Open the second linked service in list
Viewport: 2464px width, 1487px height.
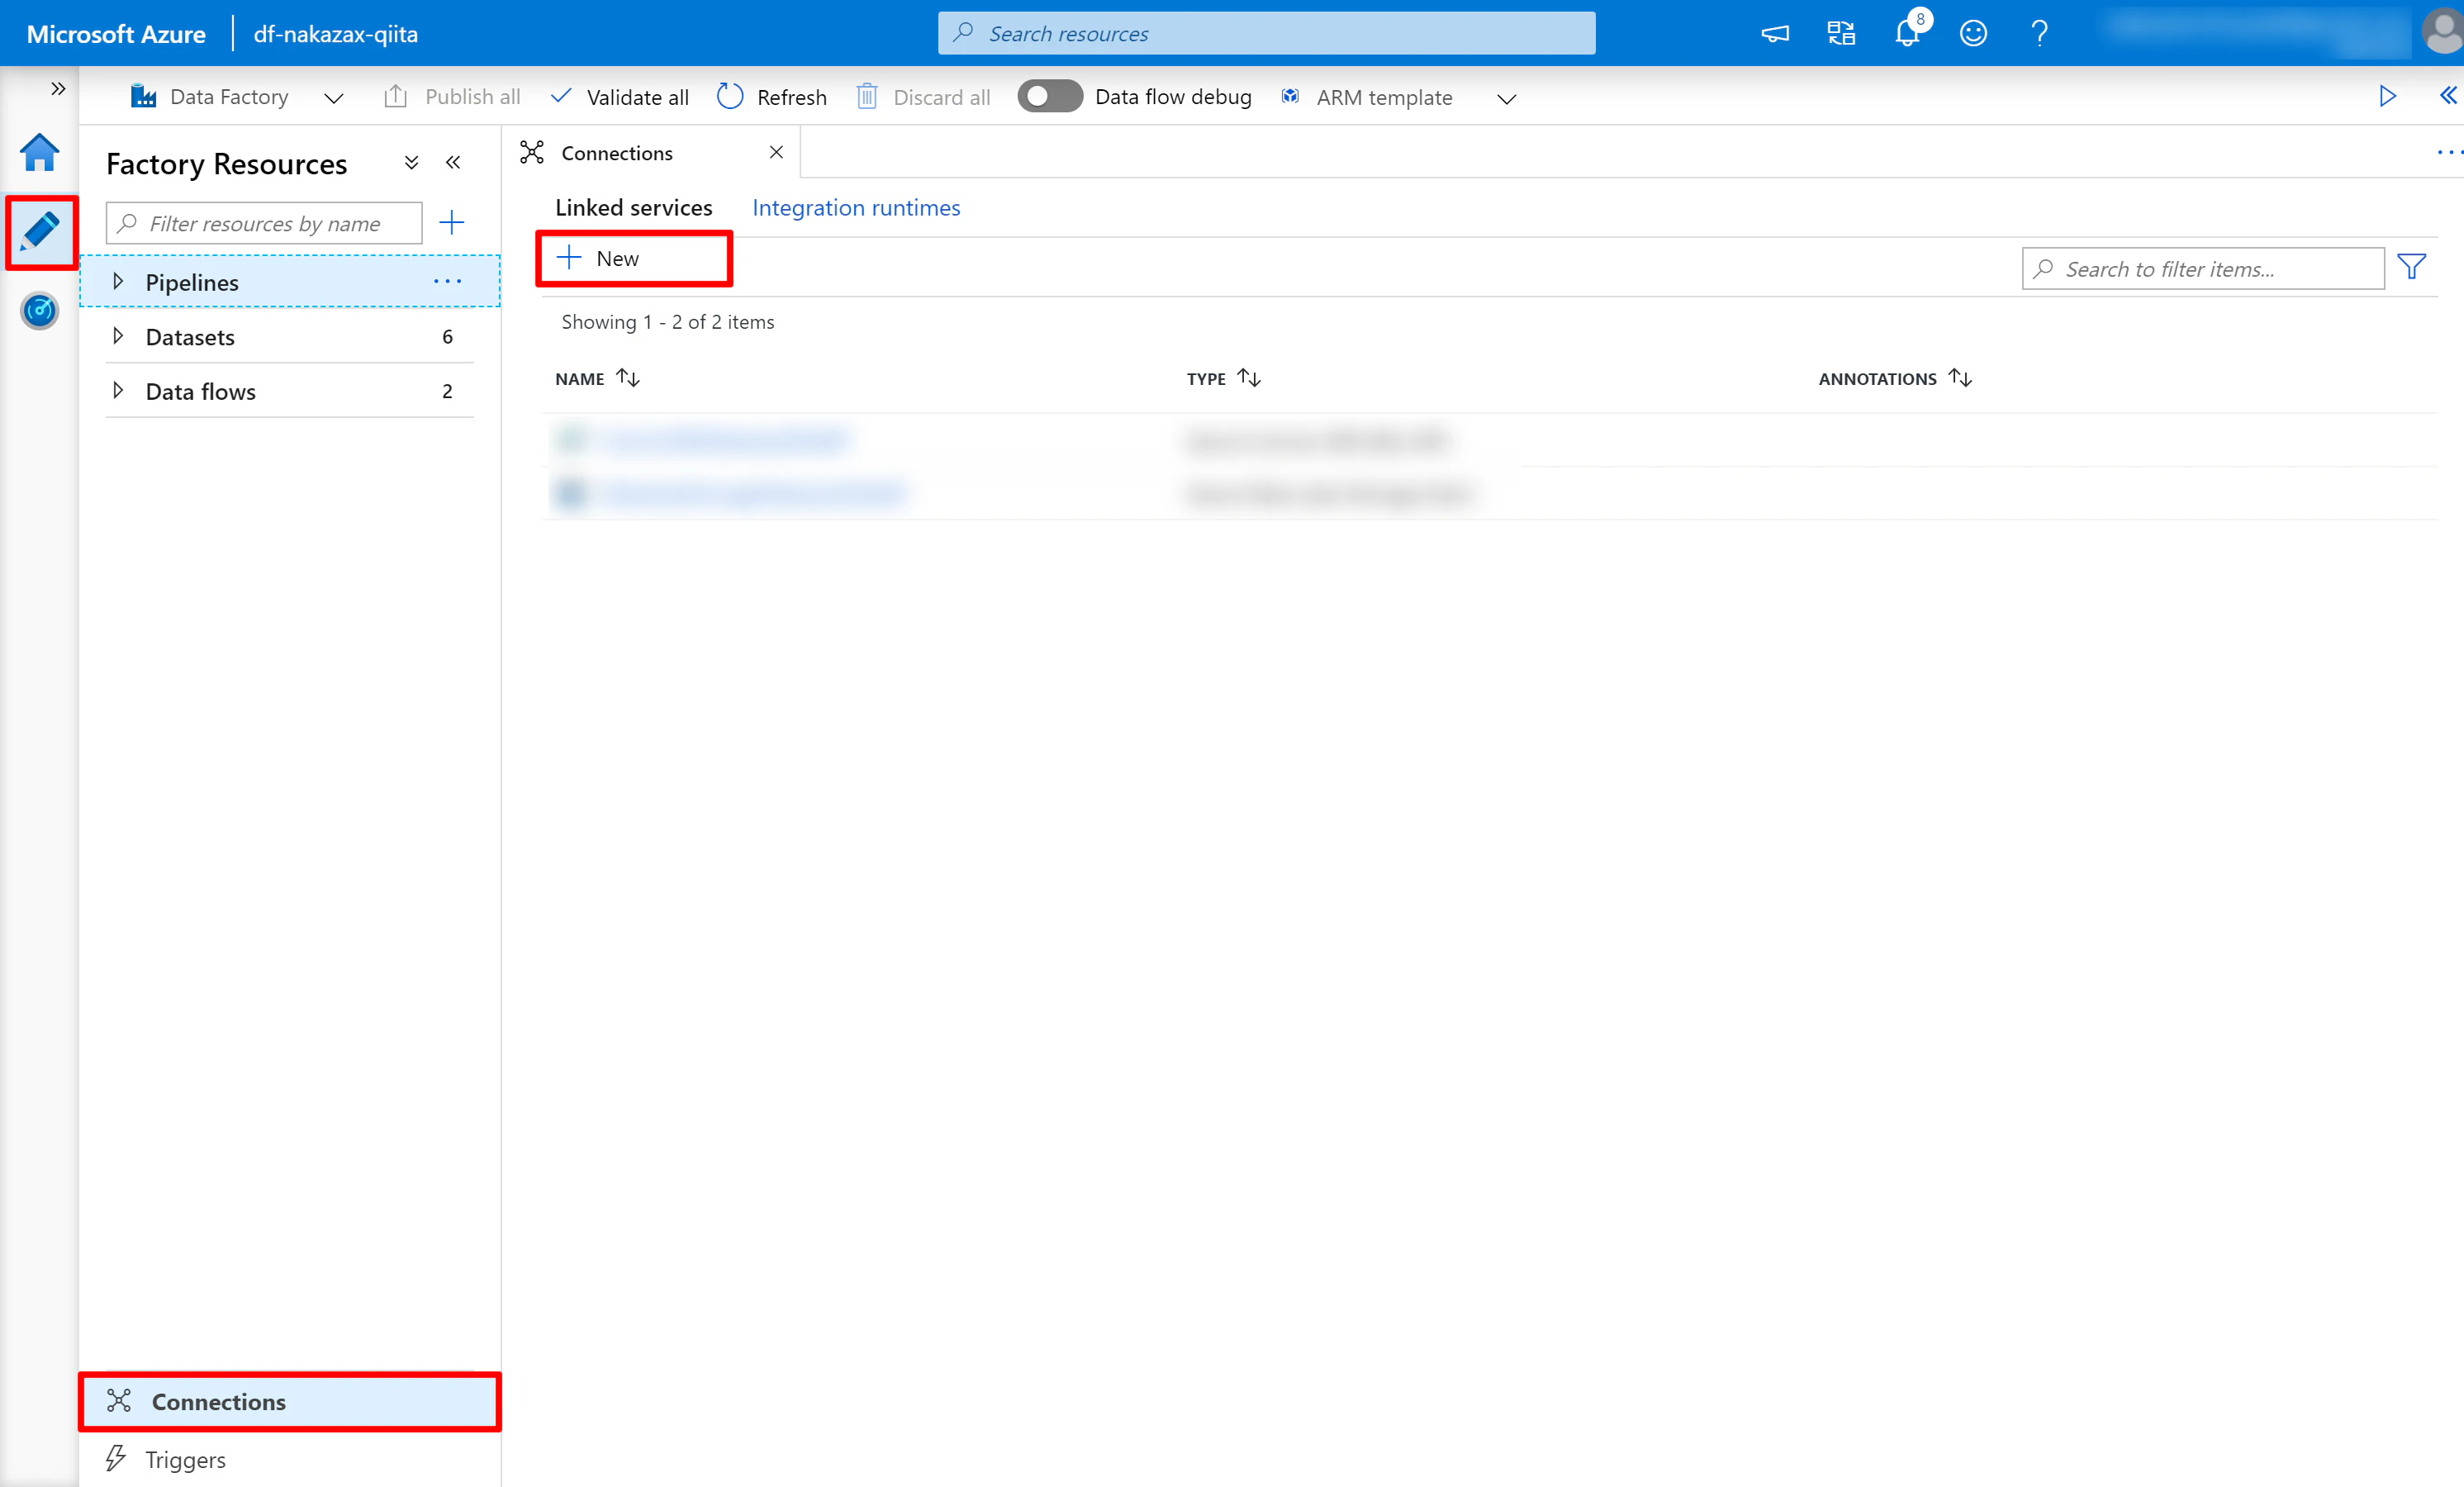pos(754,493)
